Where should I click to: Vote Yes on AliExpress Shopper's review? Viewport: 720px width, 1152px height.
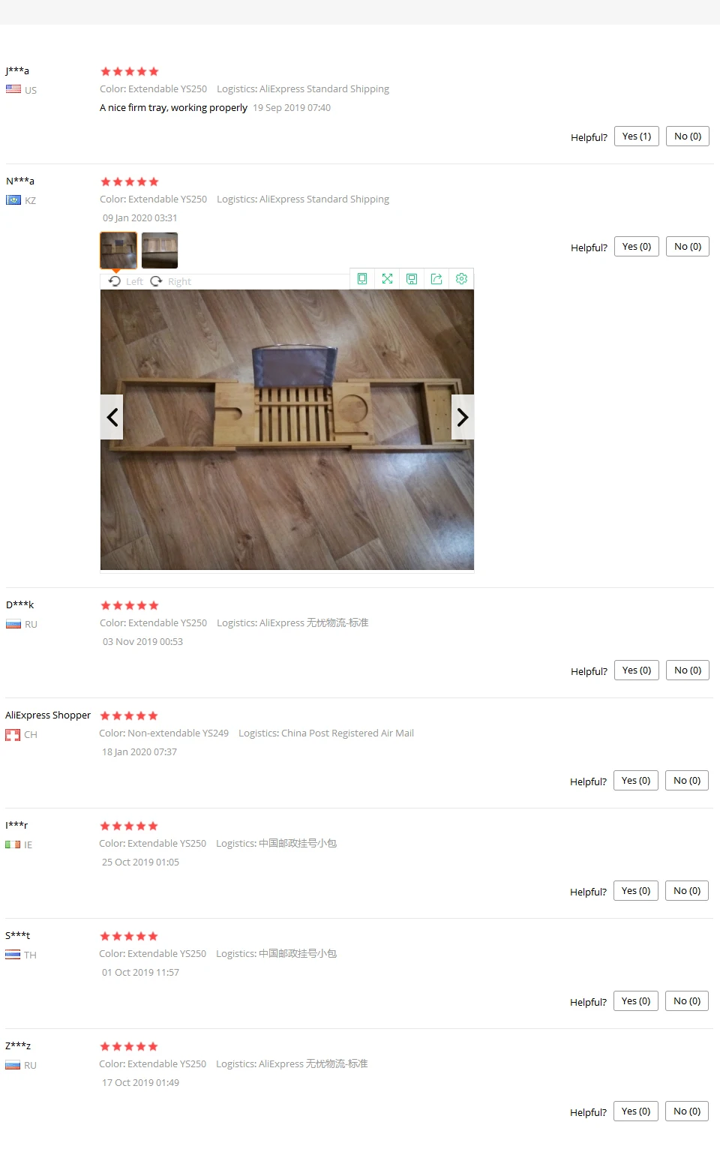(x=636, y=781)
